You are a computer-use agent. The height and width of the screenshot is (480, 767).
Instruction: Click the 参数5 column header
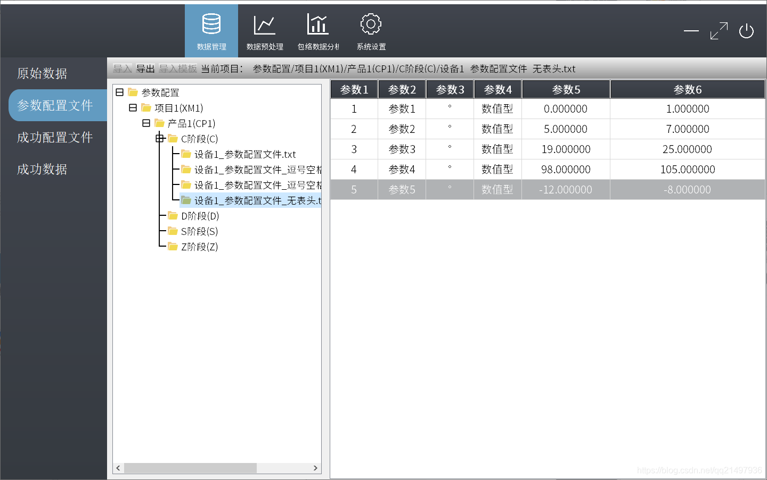click(x=566, y=89)
